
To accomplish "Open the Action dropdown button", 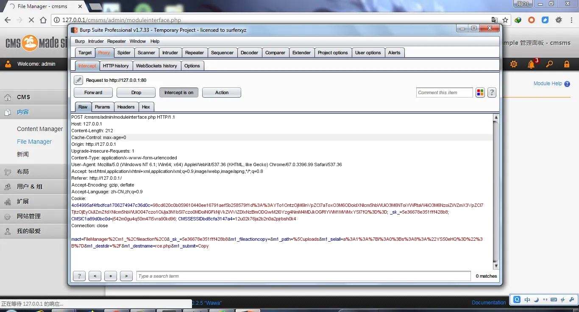I will point(221,92).
